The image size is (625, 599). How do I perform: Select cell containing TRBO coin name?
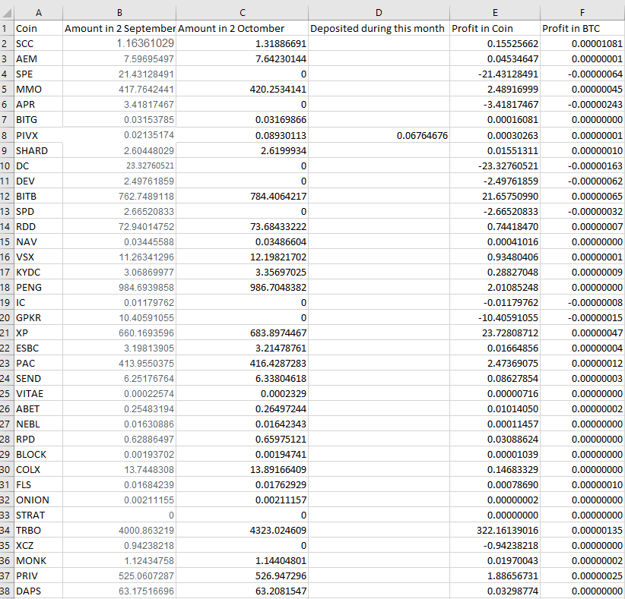point(38,530)
